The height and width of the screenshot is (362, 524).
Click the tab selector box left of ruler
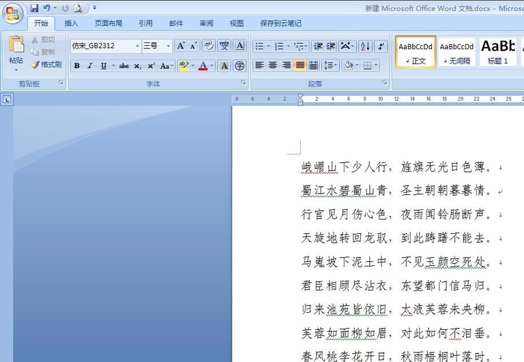7,99
